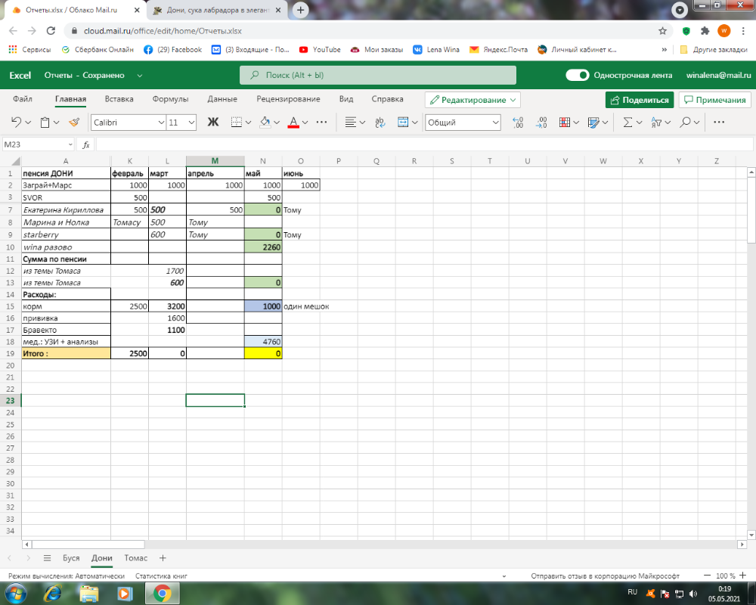Toggle the Однострочная лента switch
The image size is (756, 605).
click(x=578, y=76)
